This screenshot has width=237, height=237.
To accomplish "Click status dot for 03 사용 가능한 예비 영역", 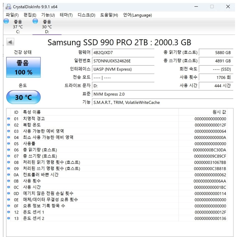I will coord(9,131).
